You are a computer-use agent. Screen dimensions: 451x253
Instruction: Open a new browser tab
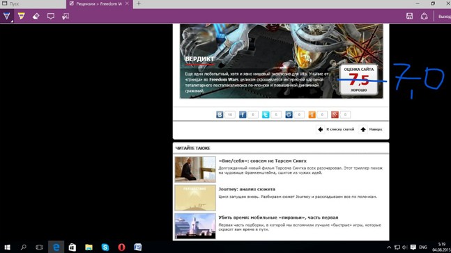point(139,3)
